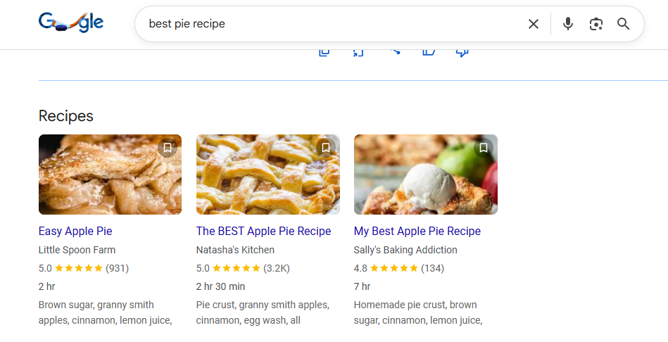
Task: Click the Easy Apple Pie thumbnail image
Action: coord(110,175)
